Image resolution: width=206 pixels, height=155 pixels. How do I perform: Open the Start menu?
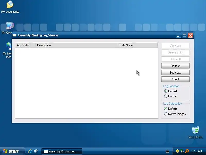tap(12, 151)
